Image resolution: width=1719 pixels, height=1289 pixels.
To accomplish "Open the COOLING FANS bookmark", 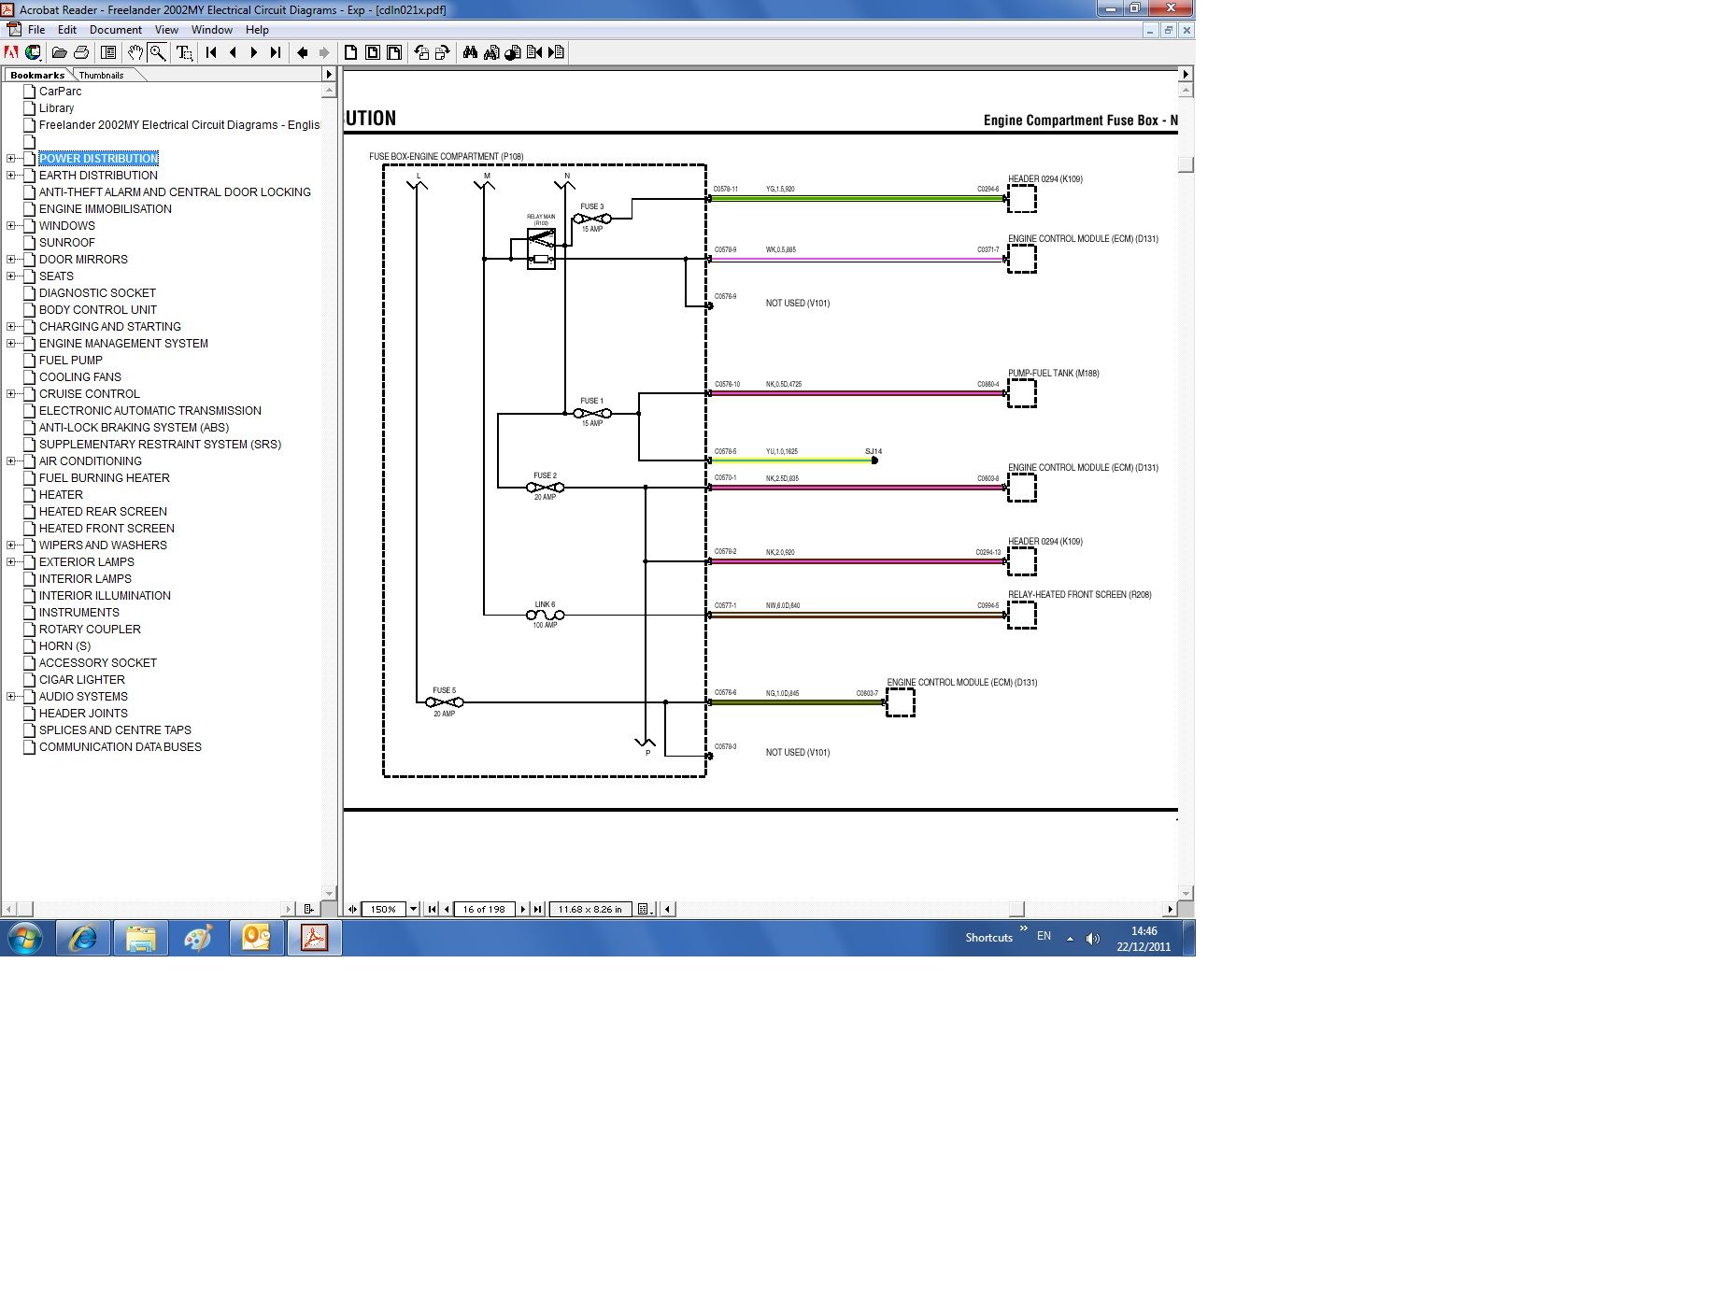I will pos(80,377).
